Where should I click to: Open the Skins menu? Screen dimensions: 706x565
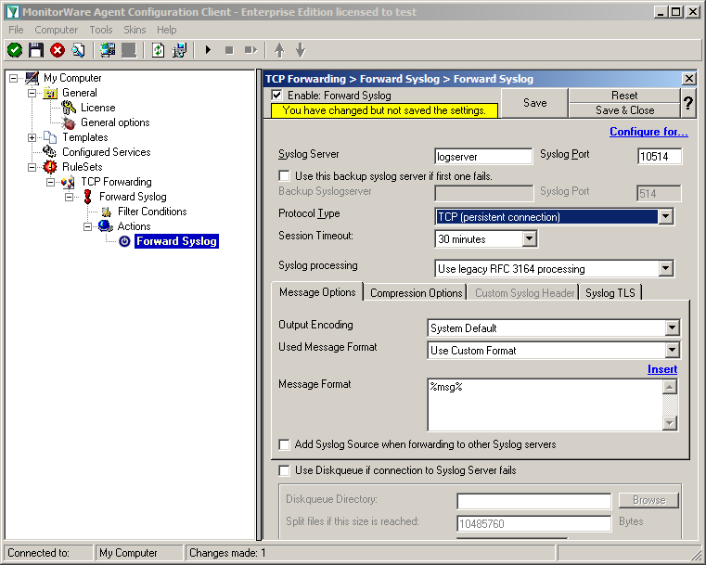pyautogui.click(x=135, y=30)
